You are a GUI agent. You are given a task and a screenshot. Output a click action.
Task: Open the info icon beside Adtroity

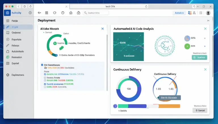pos(30,13)
